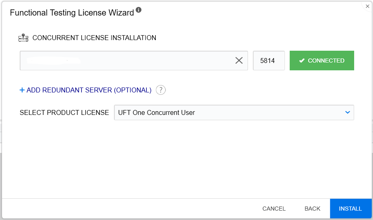
Task: Click the plus icon before Add Redundant Server
Action: (x=22, y=90)
